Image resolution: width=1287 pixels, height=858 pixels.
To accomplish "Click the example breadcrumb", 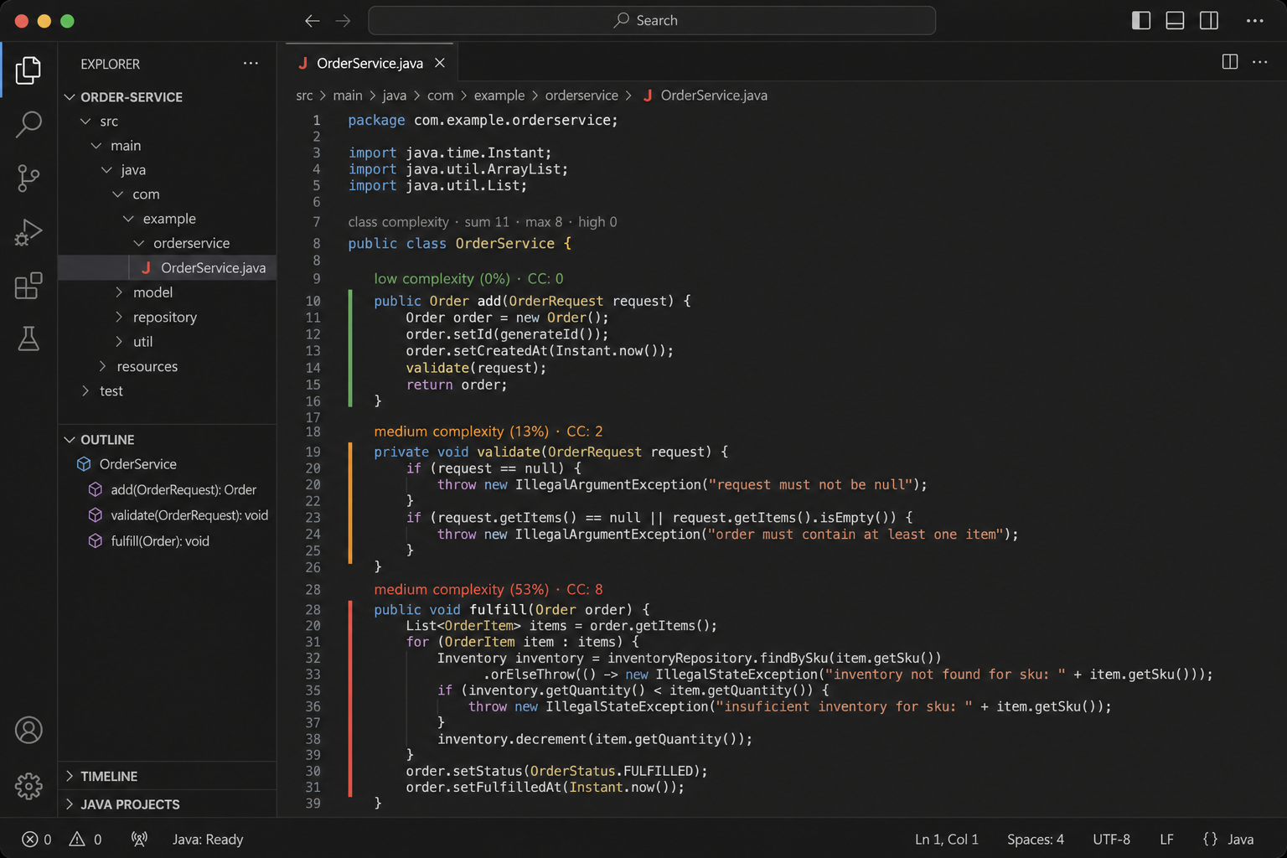I will 499,96.
